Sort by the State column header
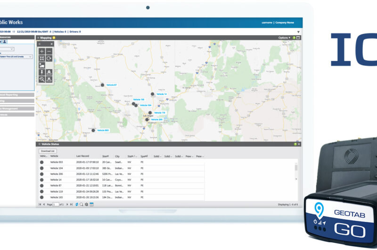The width and height of the screenshot is (377, 250). tap(132, 156)
